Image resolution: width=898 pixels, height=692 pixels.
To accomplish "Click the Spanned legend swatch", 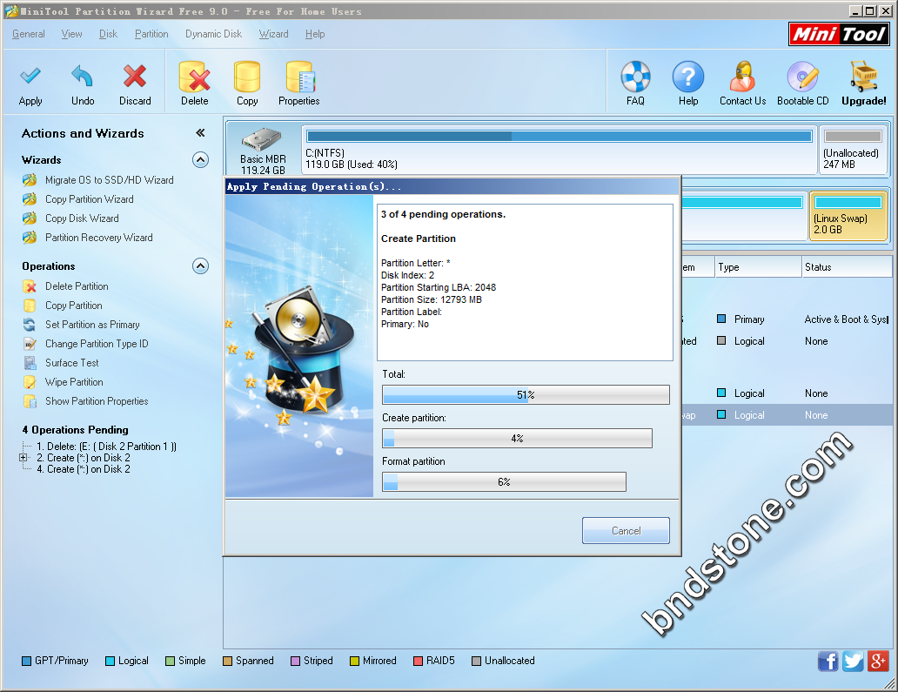I will pyautogui.click(x=227, y=661).
